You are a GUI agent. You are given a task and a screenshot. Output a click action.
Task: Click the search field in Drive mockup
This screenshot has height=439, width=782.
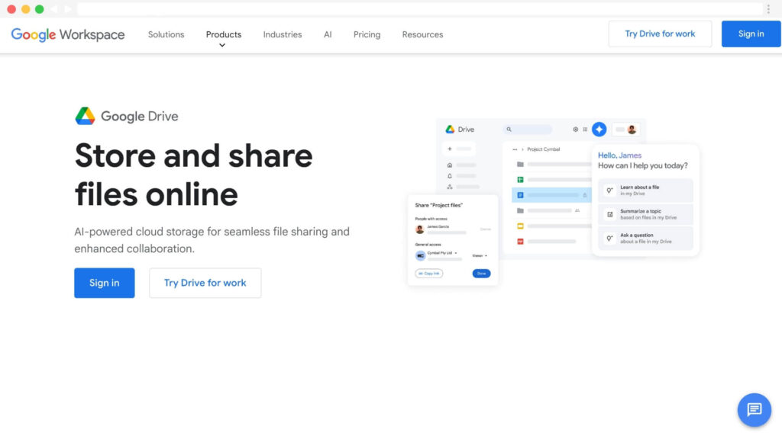click(528, 130)
